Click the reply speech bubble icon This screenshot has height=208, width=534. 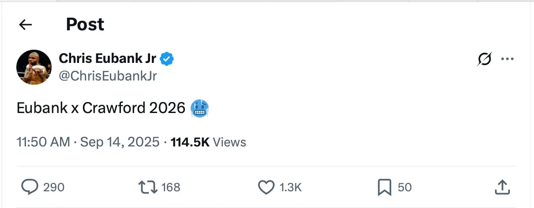pyautogui.click(x=30, y=187)
